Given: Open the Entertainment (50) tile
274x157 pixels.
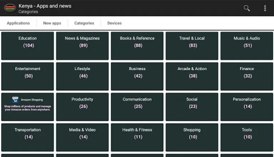Looking at the screenshot, I should pyautogui.click(x=27, y=77).
